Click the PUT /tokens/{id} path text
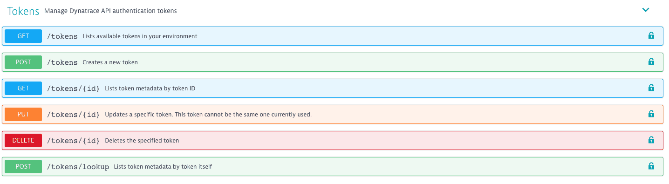Viewport: 669px width, 184px height. [x=73, y=115]
